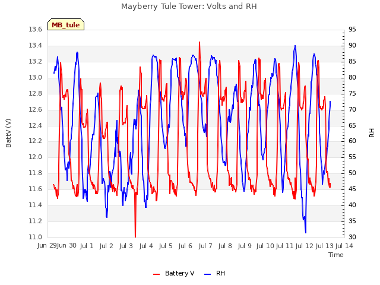Click the Jul 4 date tick label
380x285 pixels.
coord(146,246)
